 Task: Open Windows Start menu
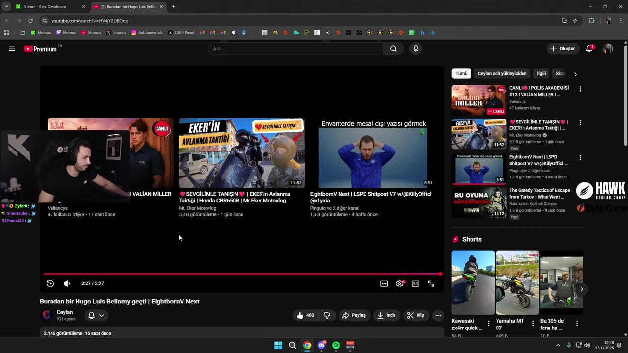[278, 345]
